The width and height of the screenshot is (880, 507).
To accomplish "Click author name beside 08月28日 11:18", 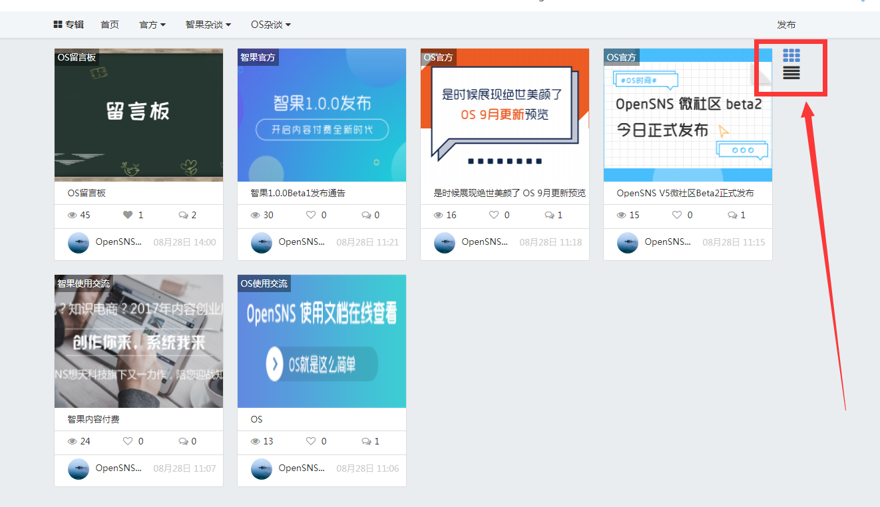I will coord(485,242).
